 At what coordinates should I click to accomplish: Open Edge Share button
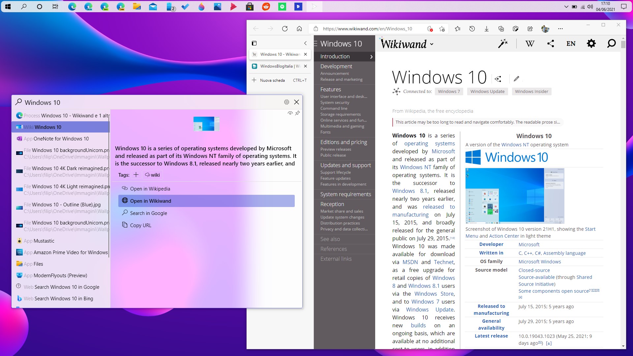coord(530,29)
